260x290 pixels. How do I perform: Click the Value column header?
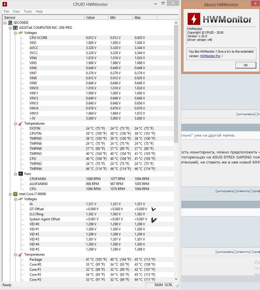(x=96, y=17)
